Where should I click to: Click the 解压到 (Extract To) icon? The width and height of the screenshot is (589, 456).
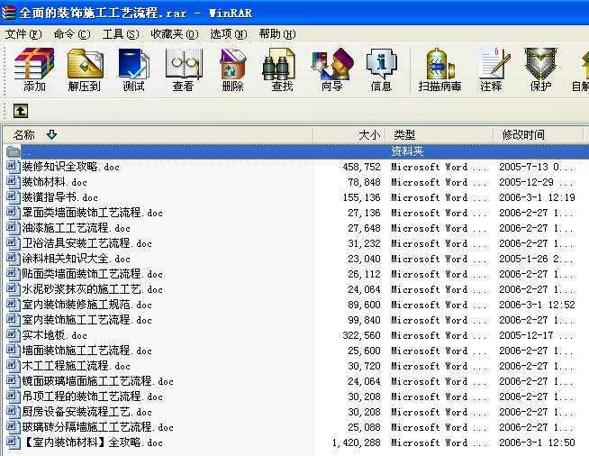click(x=85, y=69)
